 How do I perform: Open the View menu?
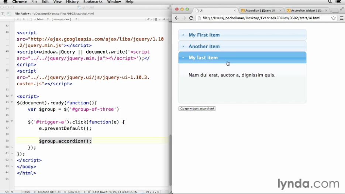coord(58,2)
